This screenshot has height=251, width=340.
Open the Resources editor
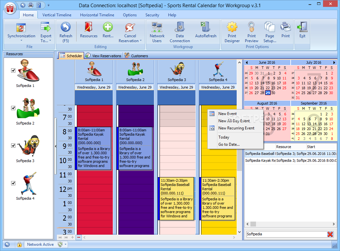coord(89,30)
